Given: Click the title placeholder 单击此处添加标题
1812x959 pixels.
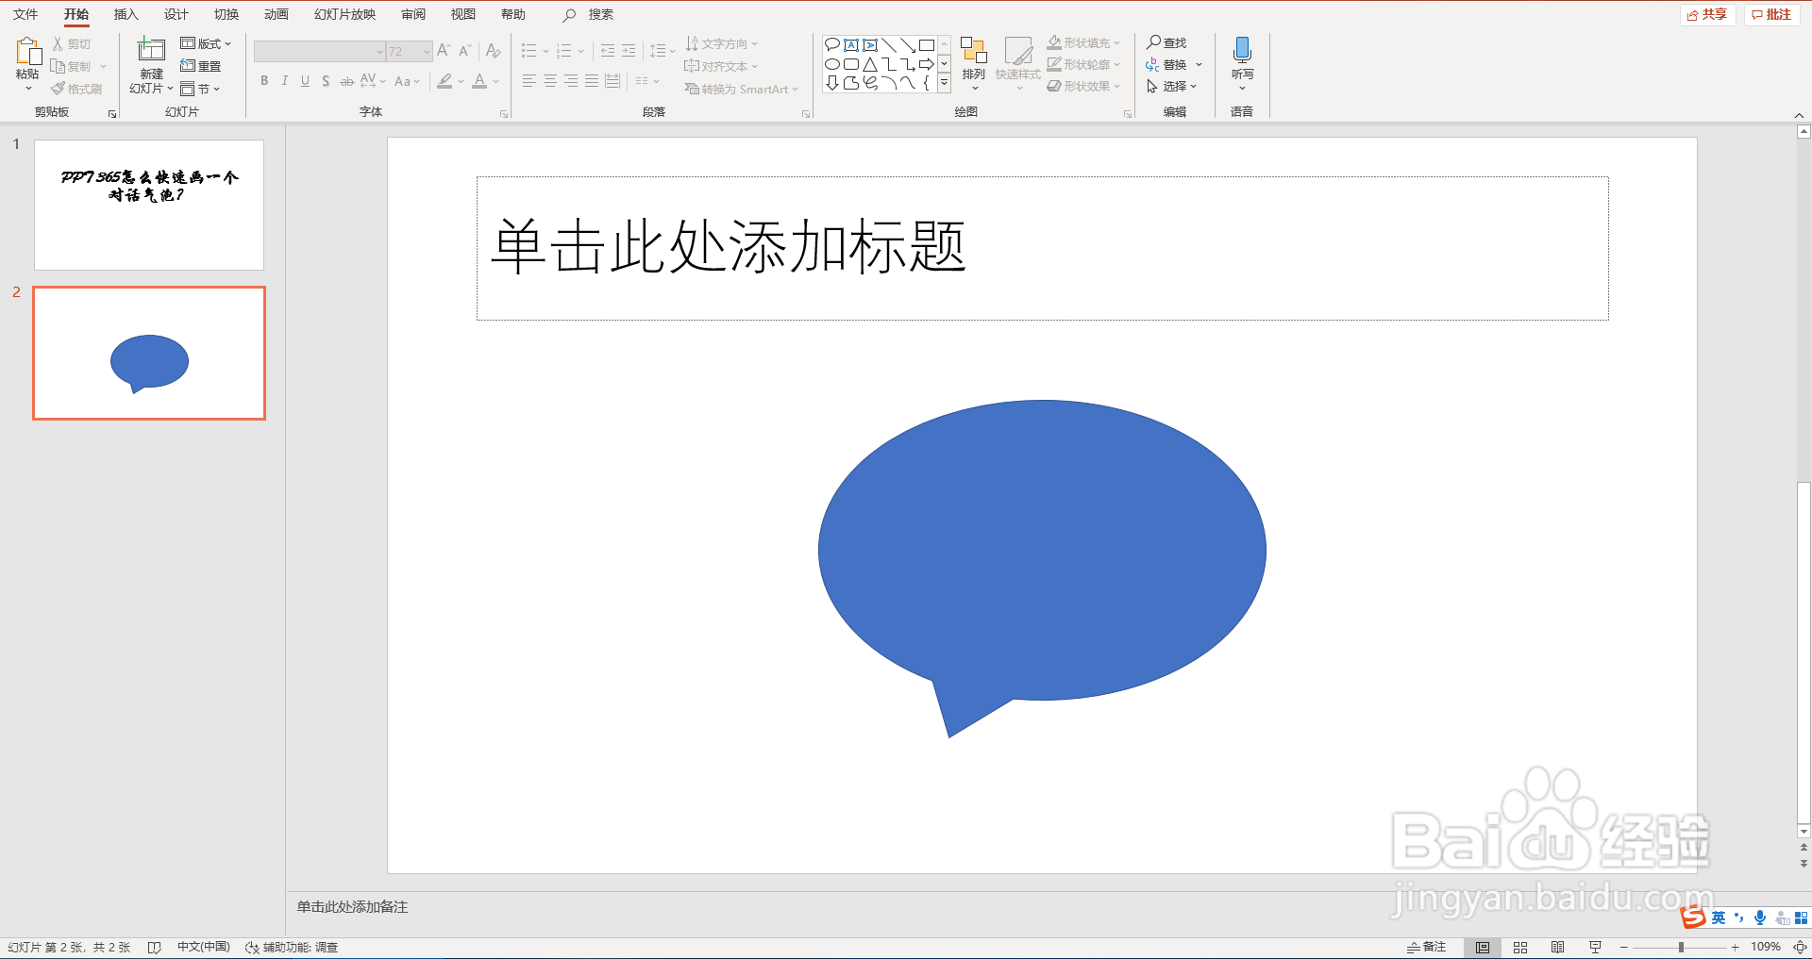Looking at the screenshot, I should (1042, 248).
